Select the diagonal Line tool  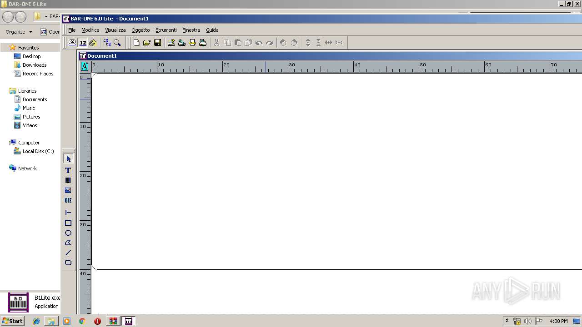(68, 253)
